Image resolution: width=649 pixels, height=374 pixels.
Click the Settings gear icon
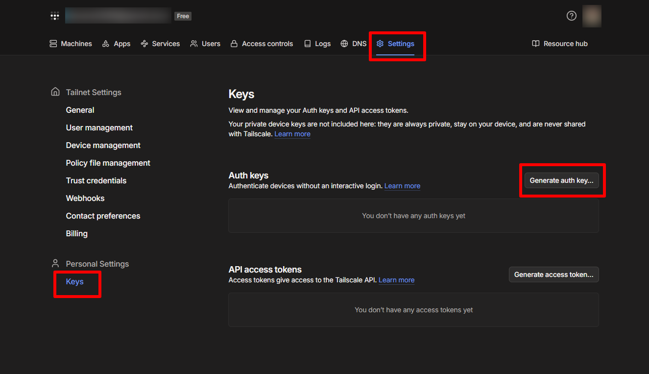click(380, 44)
